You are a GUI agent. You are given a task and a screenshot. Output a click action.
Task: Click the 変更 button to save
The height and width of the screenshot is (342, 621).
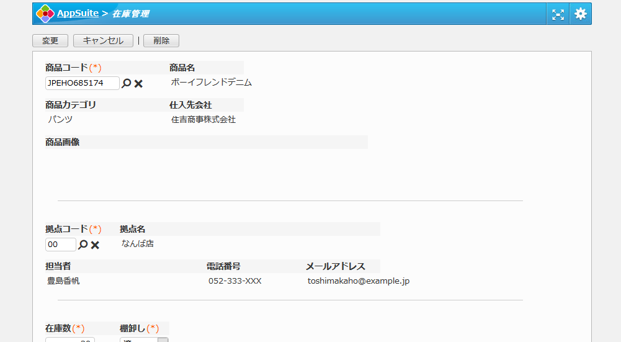(x=50, y=40)
